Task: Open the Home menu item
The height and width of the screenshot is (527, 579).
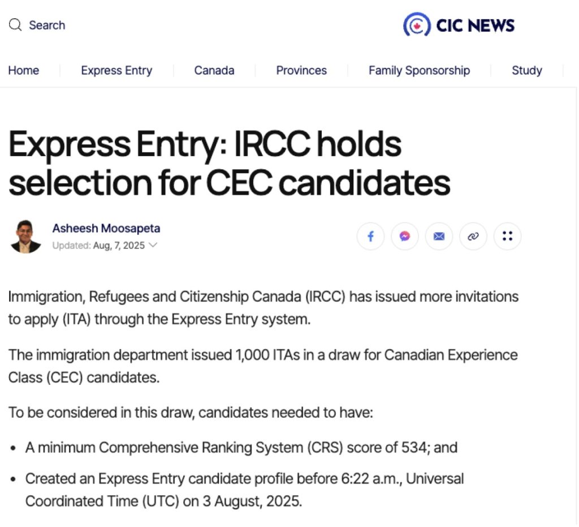Action: 24,70
